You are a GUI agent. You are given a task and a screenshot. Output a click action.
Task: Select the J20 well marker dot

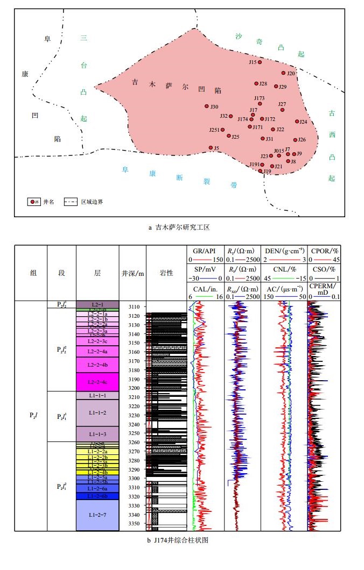(x=283, y=73)
